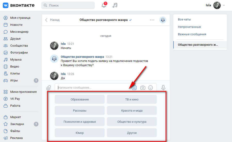
Task: Click the Сообщества sidebar icon
Action: [x=5, y=45]
